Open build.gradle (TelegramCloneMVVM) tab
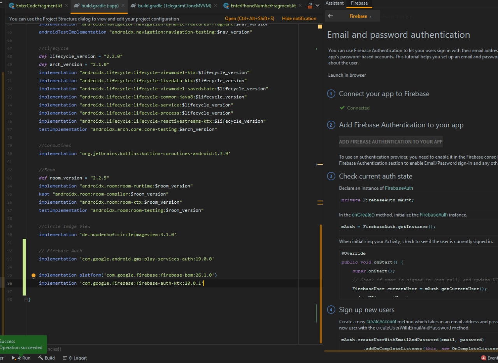The image size is (498, 363). click(175, 6)
